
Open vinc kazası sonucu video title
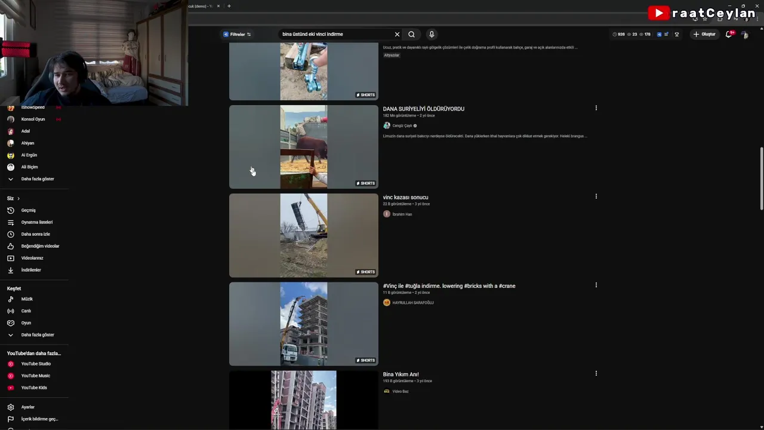(405, 197)
